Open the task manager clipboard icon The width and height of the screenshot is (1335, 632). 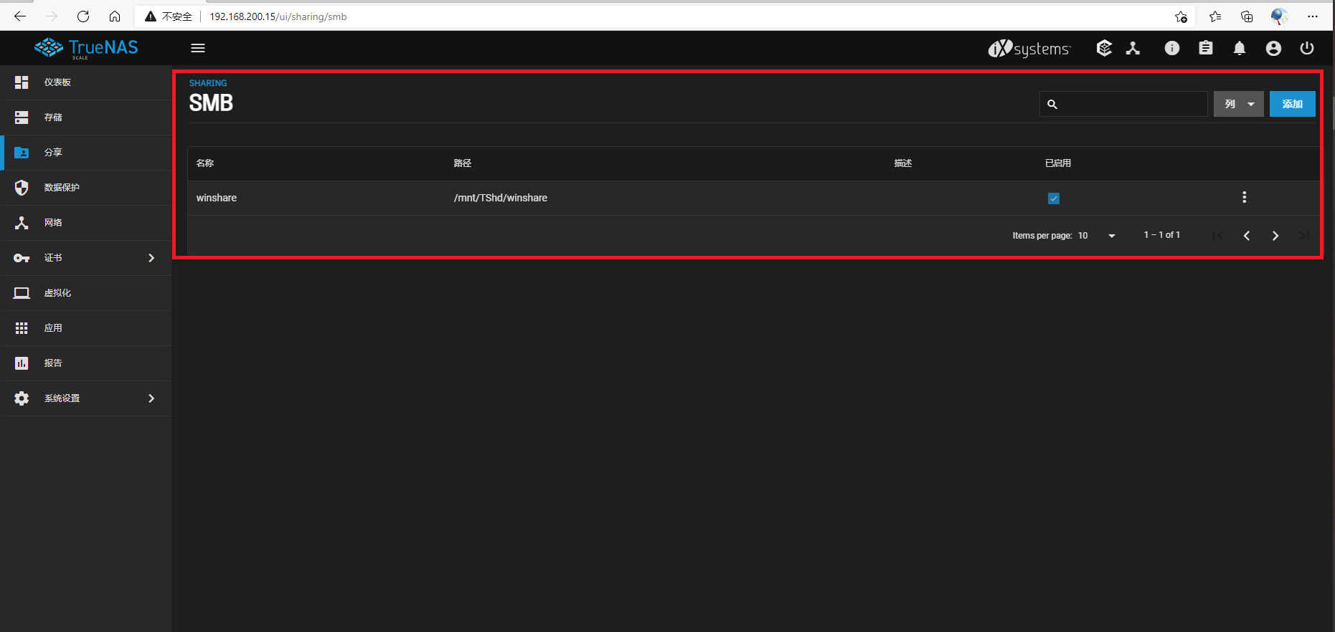(1205, 48)
